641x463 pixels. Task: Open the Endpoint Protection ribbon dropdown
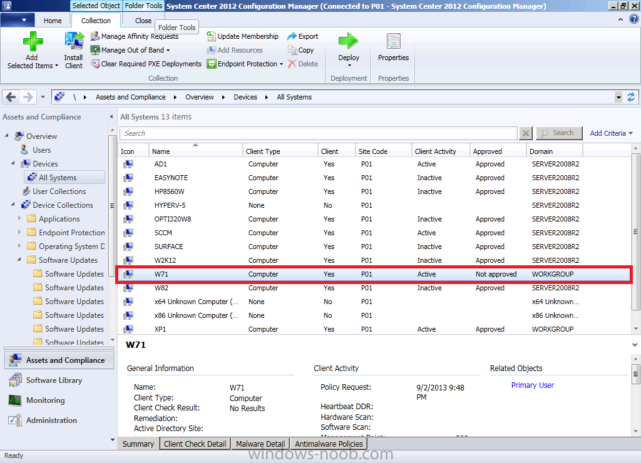coord(245,64)
